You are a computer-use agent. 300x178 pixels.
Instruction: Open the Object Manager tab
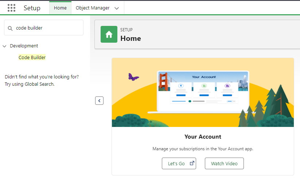click(93, 8)
